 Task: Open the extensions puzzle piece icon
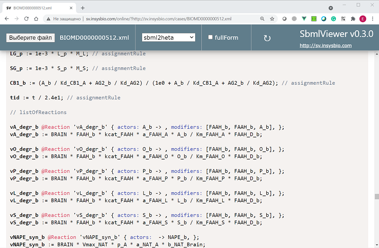pos(353,19)
